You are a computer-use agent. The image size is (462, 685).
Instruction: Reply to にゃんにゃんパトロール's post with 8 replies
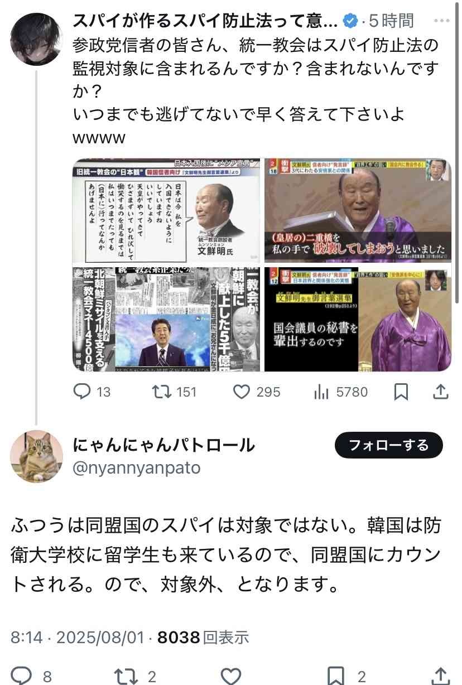point(22,677)
